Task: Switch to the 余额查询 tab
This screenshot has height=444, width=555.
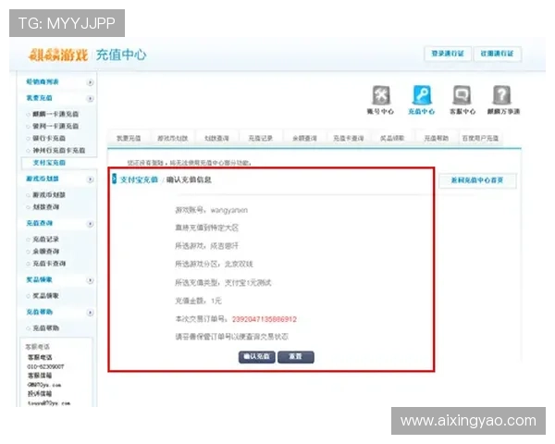Action: click(x=304, y=138)
